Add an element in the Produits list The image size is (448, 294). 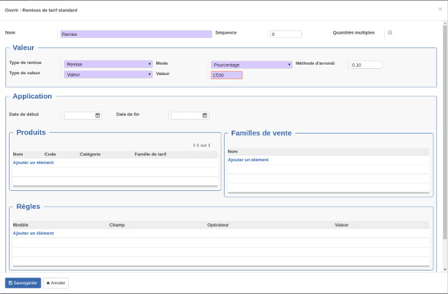[33, 162]
